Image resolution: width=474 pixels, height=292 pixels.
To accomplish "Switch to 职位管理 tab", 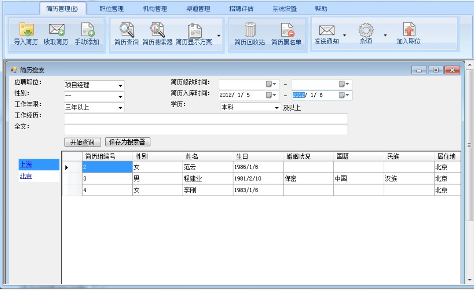I will (111, 9).
